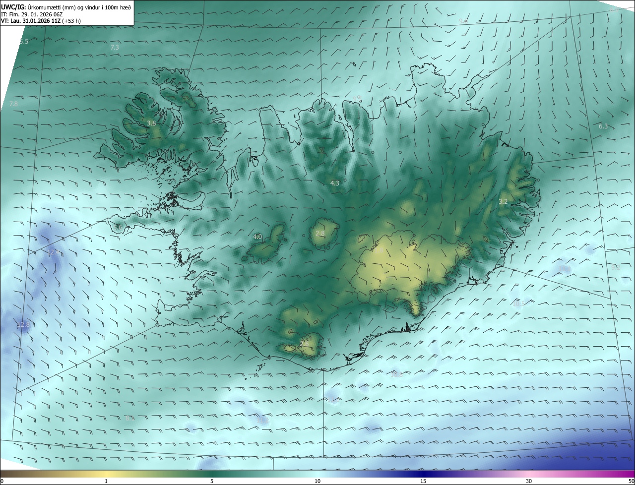Click the 30 tick on the color scale
The image size is (635, 485).
[x=529, y=481]
